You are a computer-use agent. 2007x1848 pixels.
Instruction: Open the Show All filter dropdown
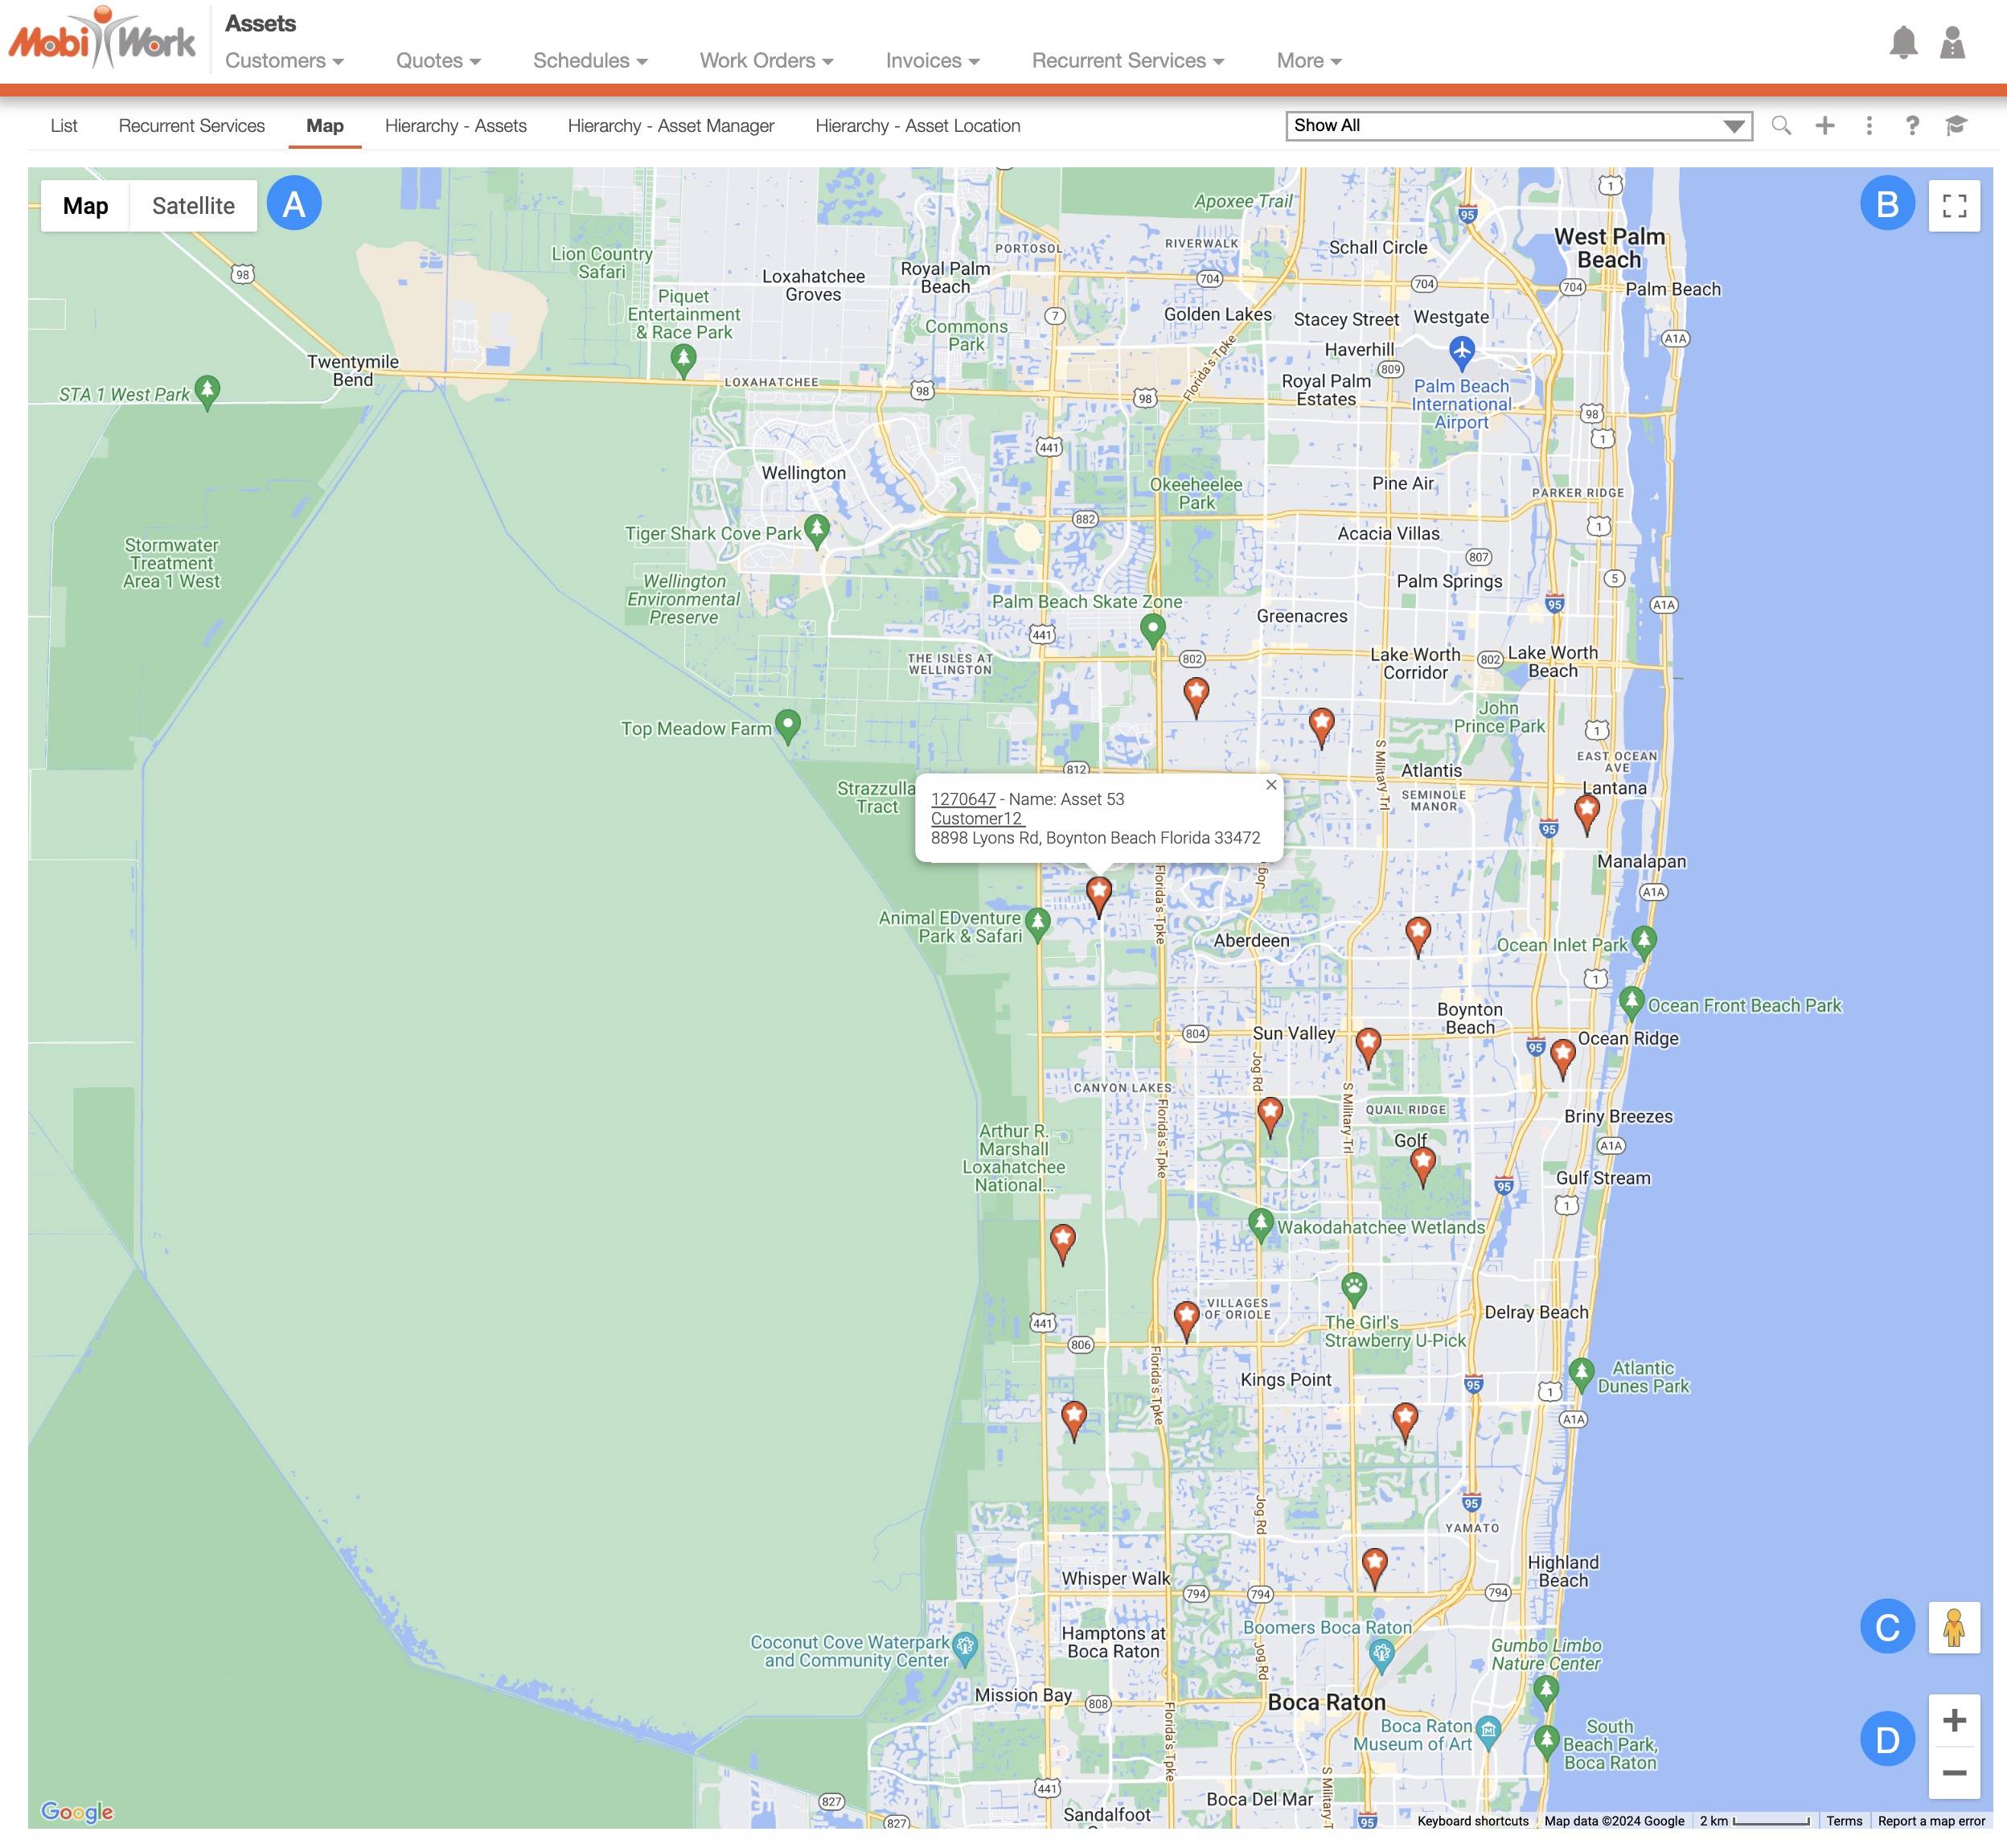point(1518,126)
